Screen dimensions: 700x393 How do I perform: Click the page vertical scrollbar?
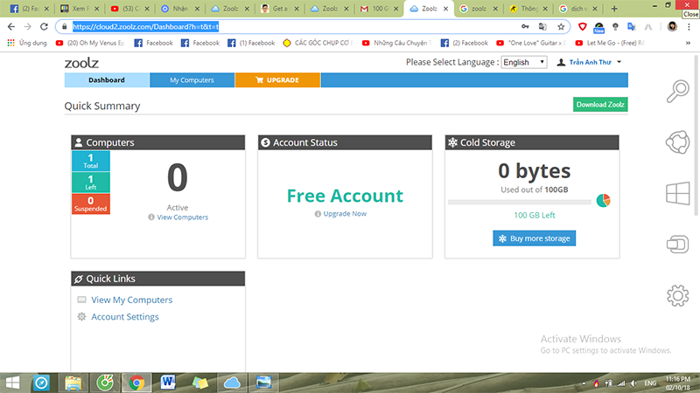coord(696,134)
